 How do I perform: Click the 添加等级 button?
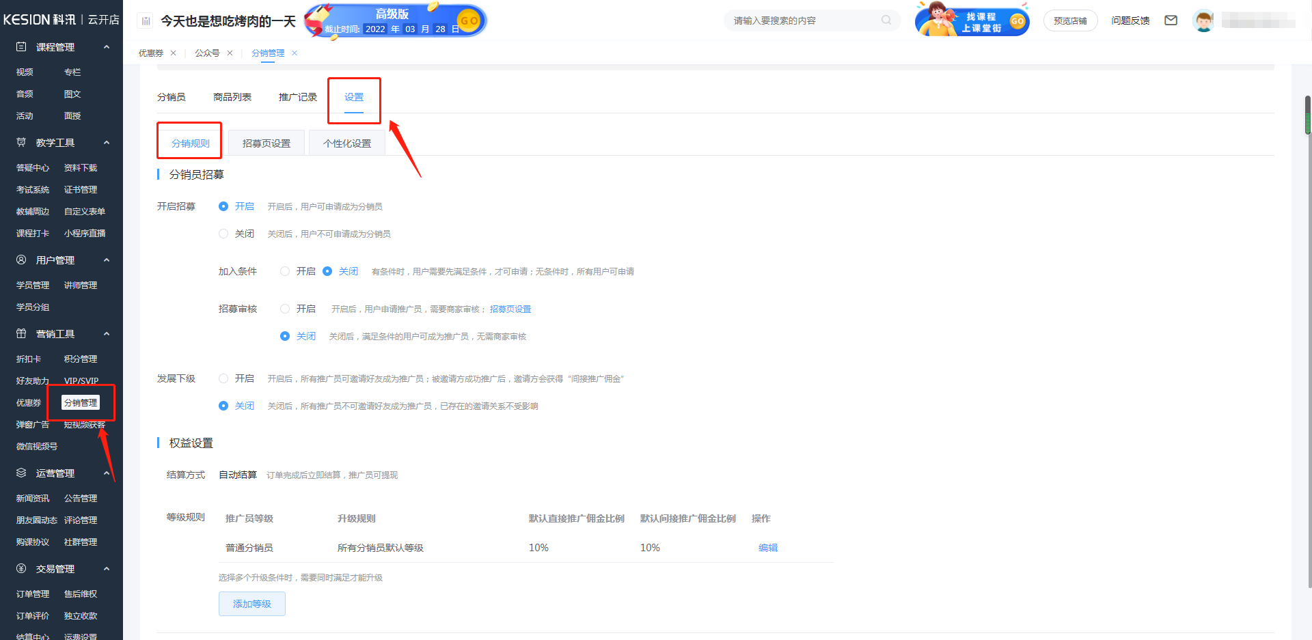[x=252, y=604]
